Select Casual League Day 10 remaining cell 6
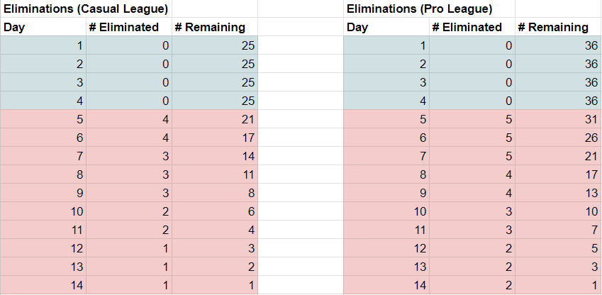This screenshot has width=602, height=295. click(x=215, y=211)
